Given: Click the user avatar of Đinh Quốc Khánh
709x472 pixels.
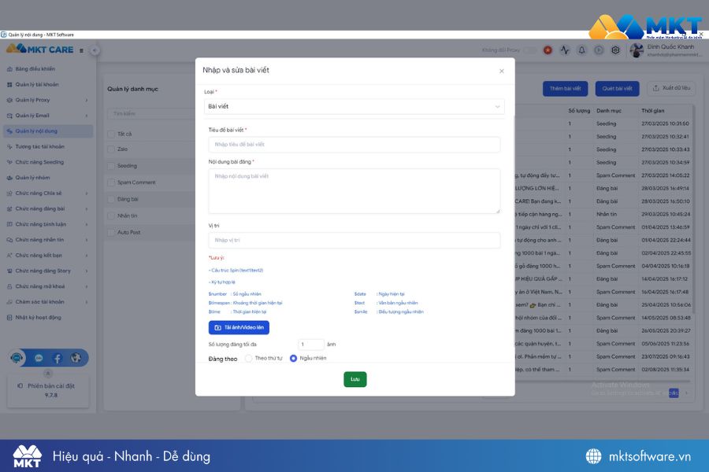Looking at the screenshot, I should (637, 50).
